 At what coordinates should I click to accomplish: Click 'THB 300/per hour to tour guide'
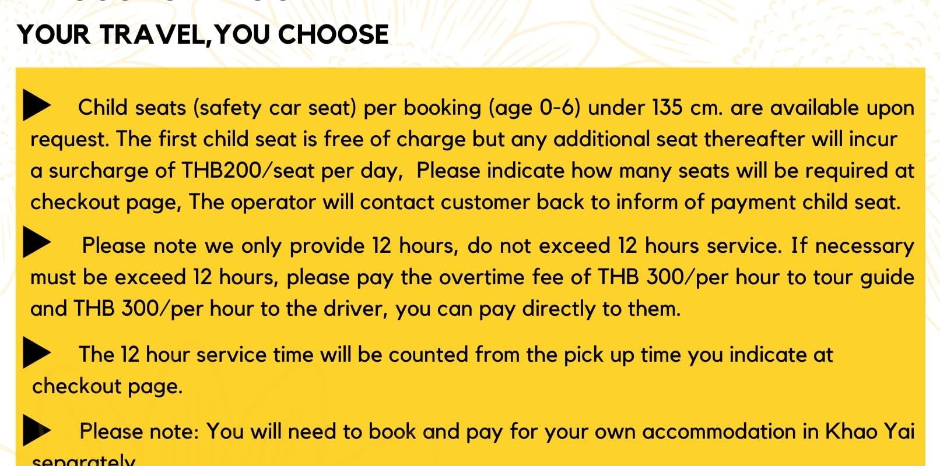coord(756,277)
